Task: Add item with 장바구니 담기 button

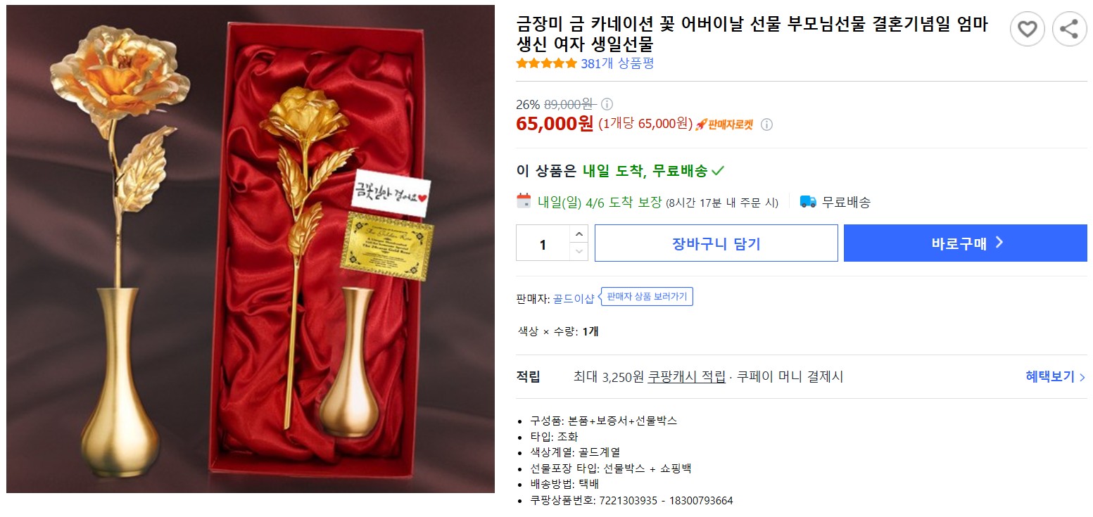Action: 716,243
